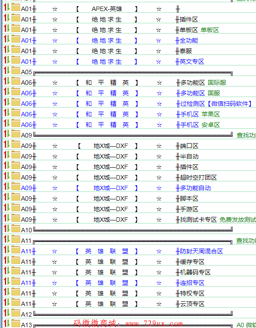The height and width of the screenshot is (328, 256).
Task: Click the folder icon beside DXF 超时空打团区
Action: click(15, 176)
